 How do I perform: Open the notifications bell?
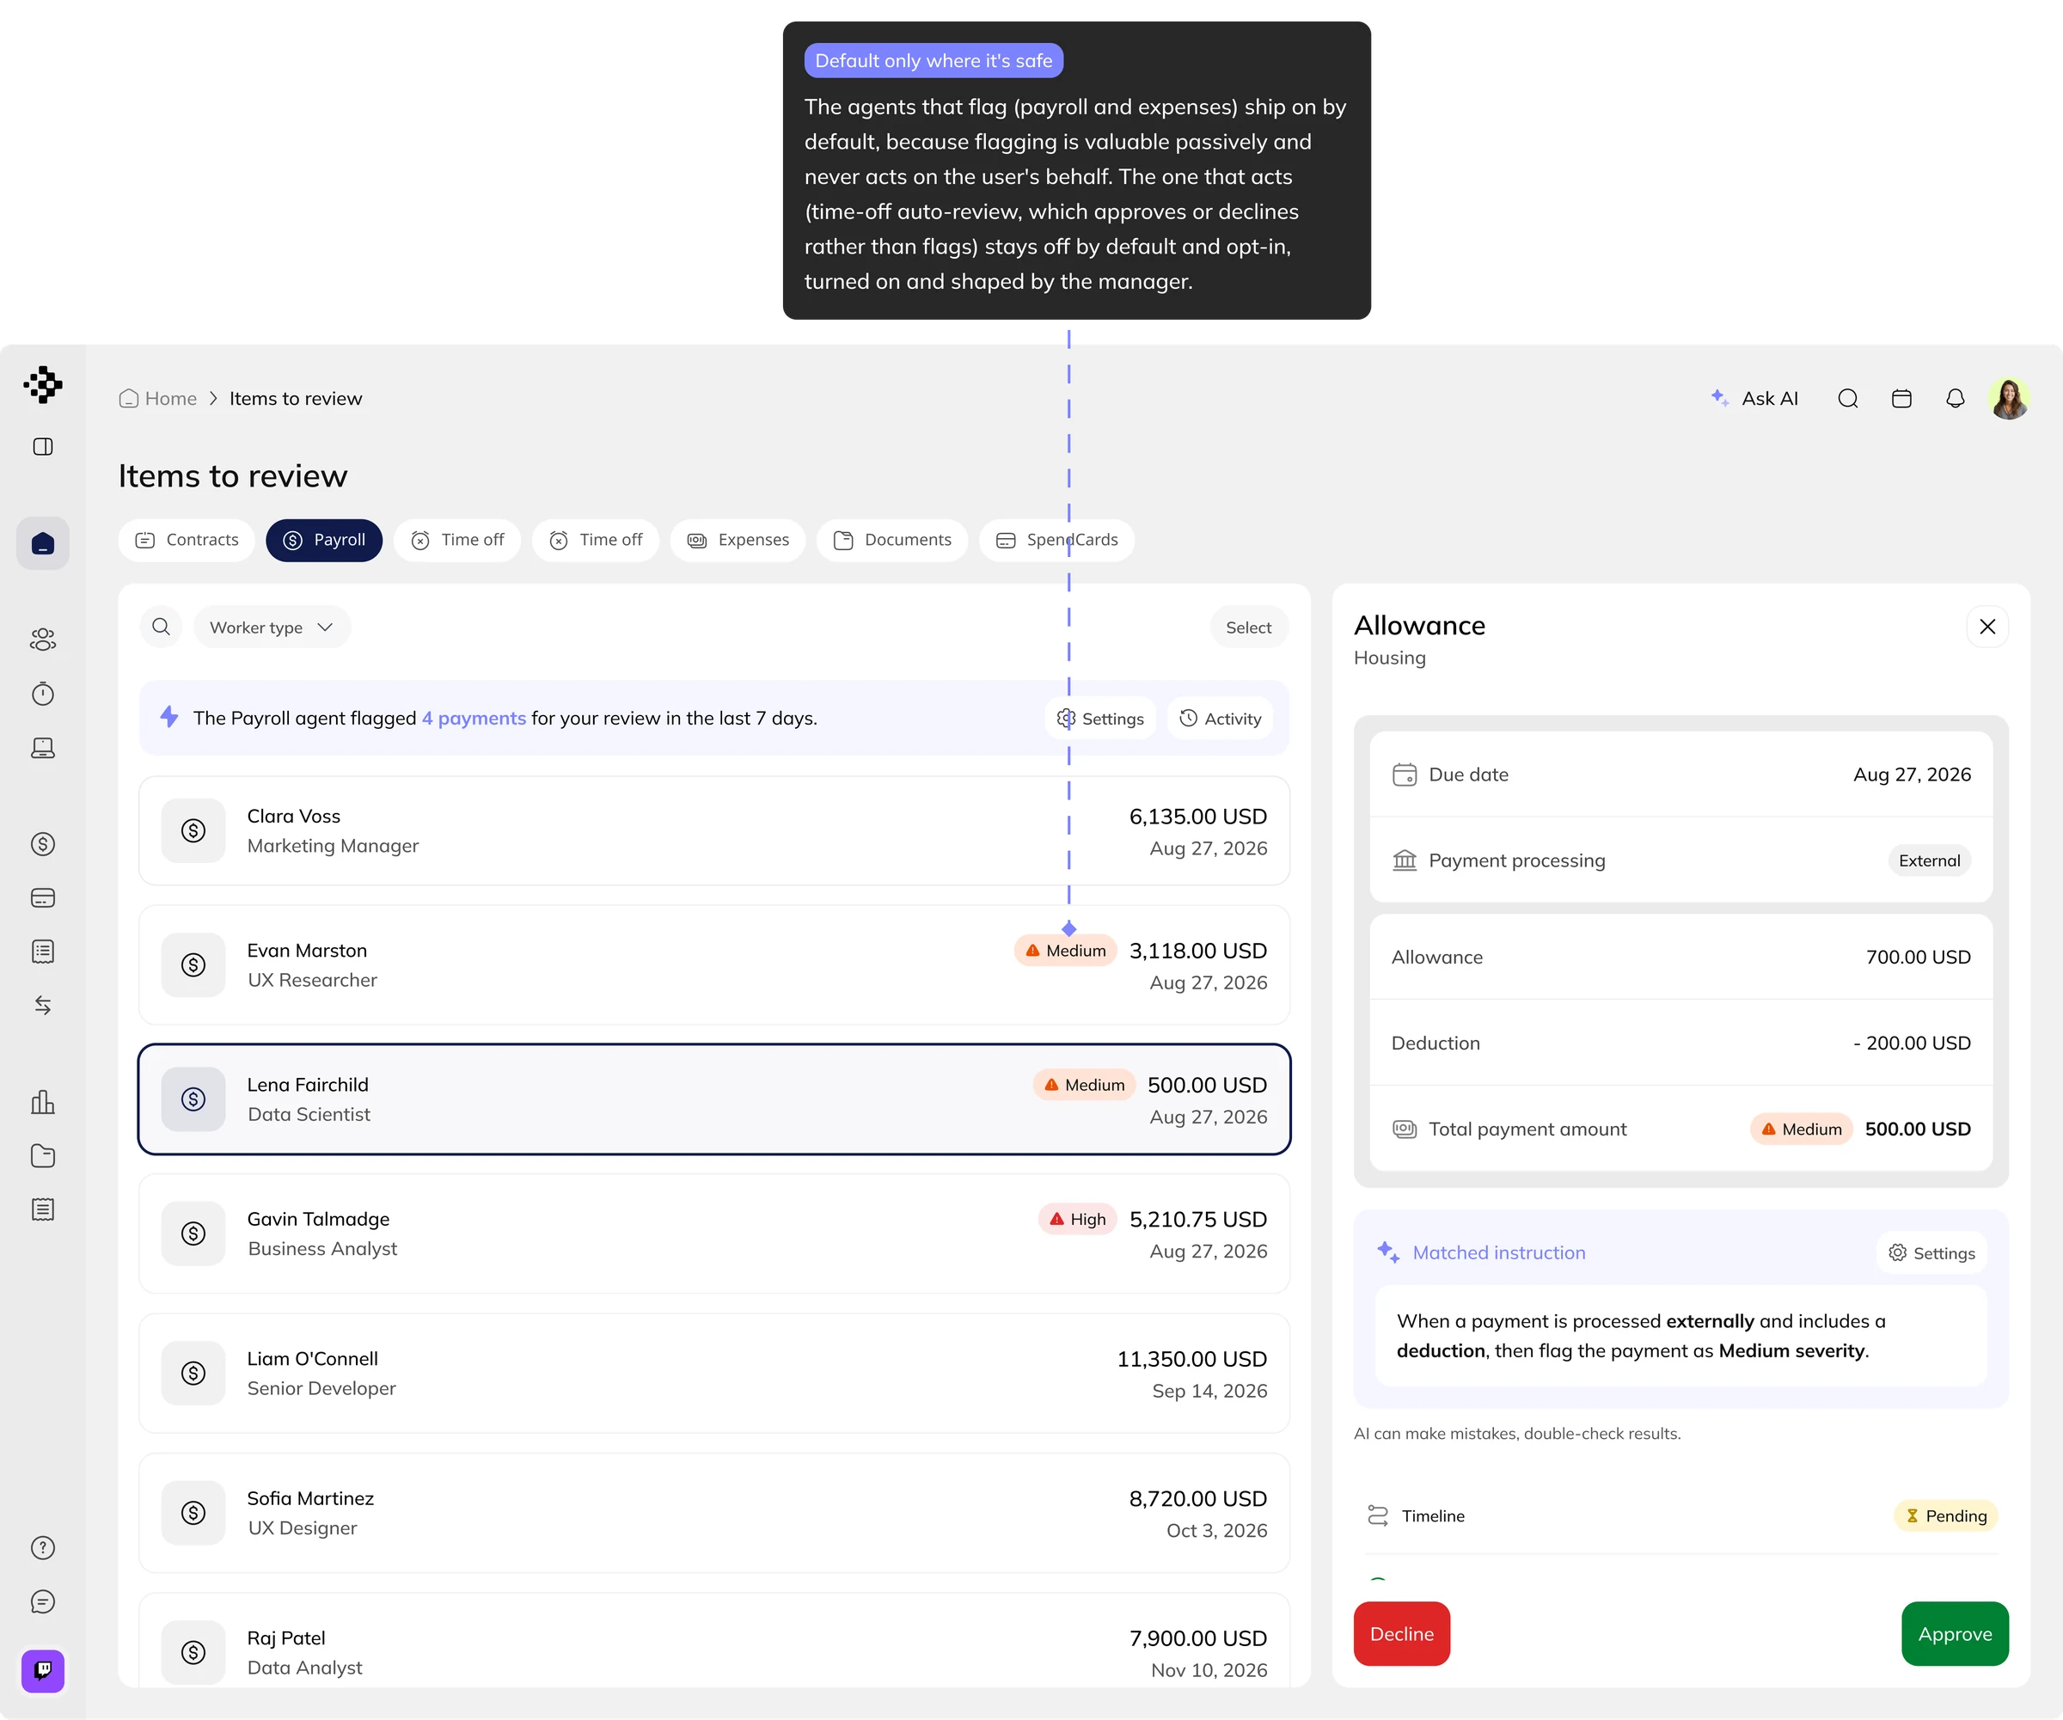point(1955,399)
